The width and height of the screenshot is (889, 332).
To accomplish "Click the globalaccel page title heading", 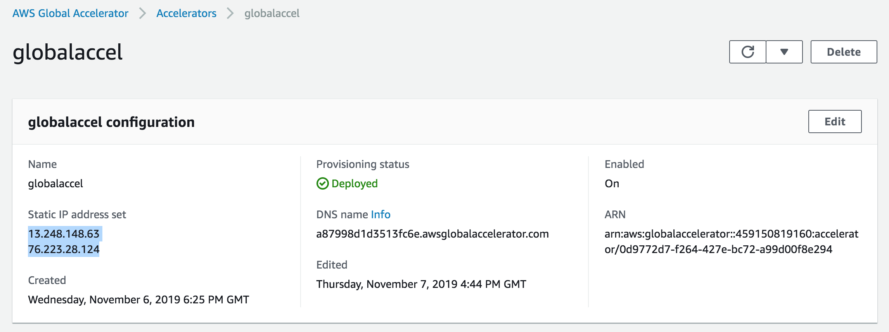I will coord(67,52).
